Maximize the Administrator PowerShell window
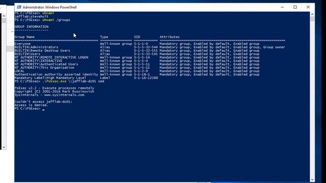 click(295, 7)
